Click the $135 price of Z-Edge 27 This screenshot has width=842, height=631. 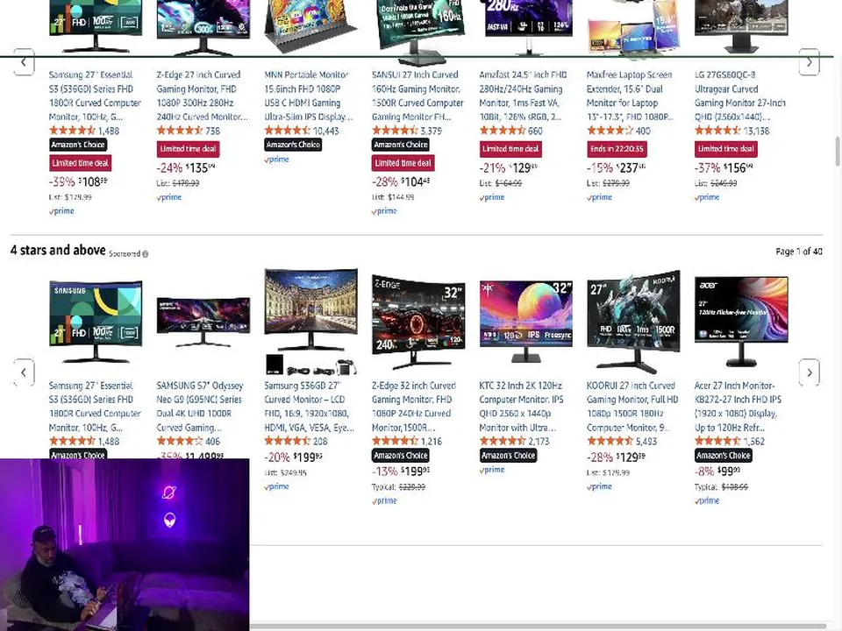pos(200,168)
